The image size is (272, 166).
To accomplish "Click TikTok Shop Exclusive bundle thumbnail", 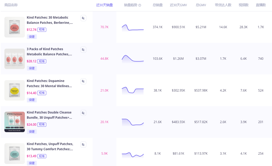I will tap(14, 122).
